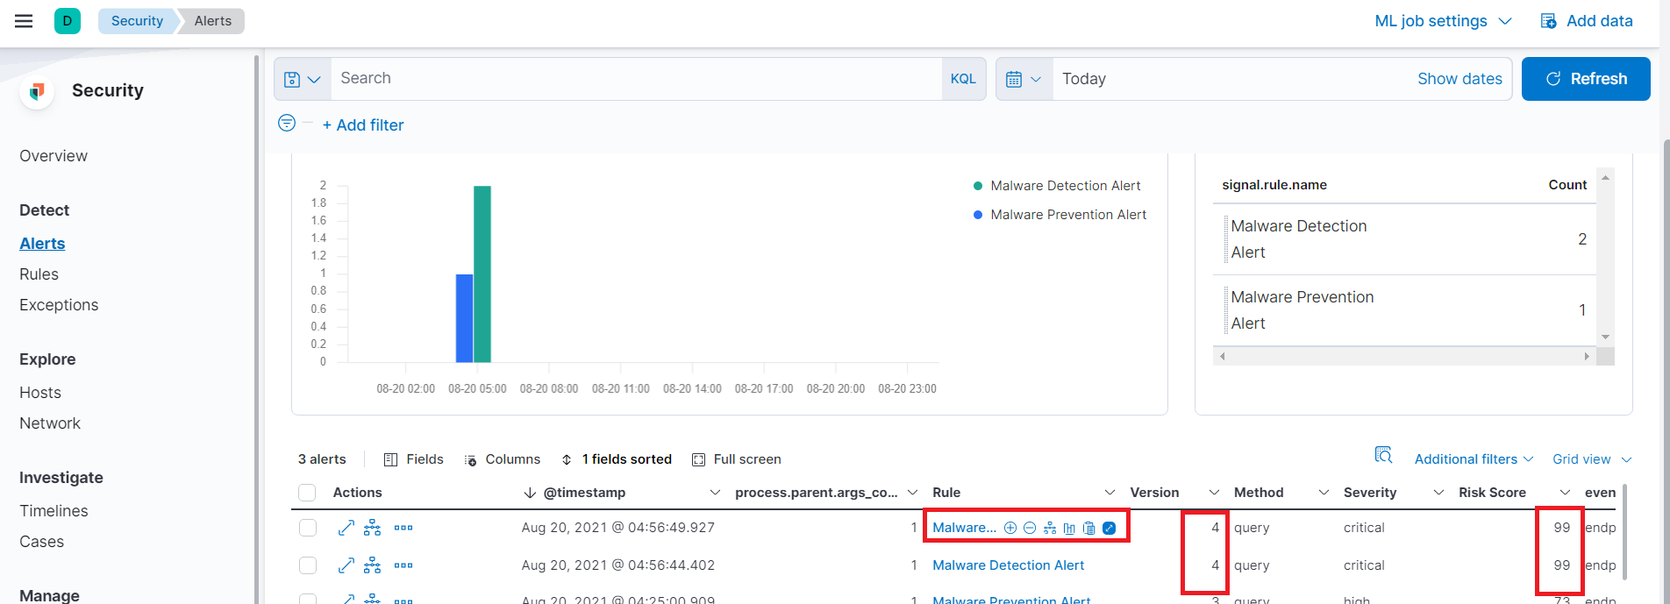Select Alerts in the sidebar
The width and height of the screenshot is (1670, 604).
[42, 244]
